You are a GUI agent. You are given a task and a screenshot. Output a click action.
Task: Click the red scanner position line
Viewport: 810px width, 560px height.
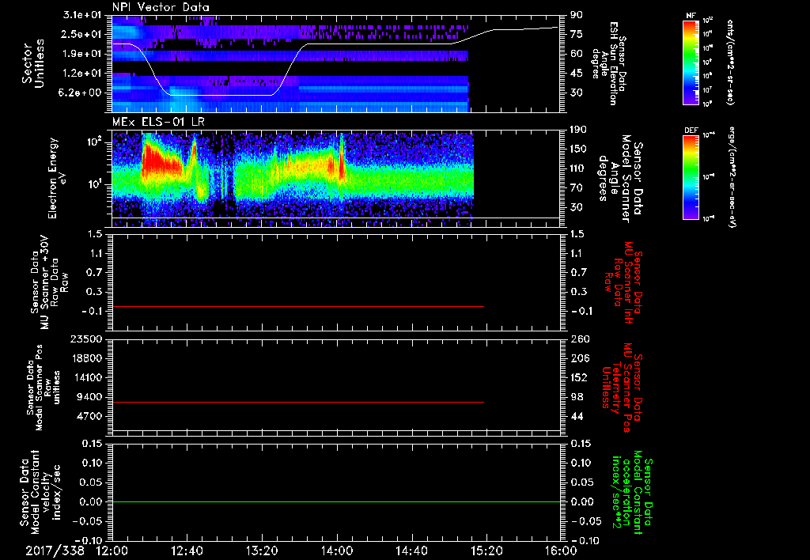pos(298,402)
